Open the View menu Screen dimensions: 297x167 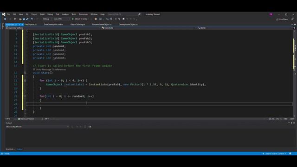(21, 14)
